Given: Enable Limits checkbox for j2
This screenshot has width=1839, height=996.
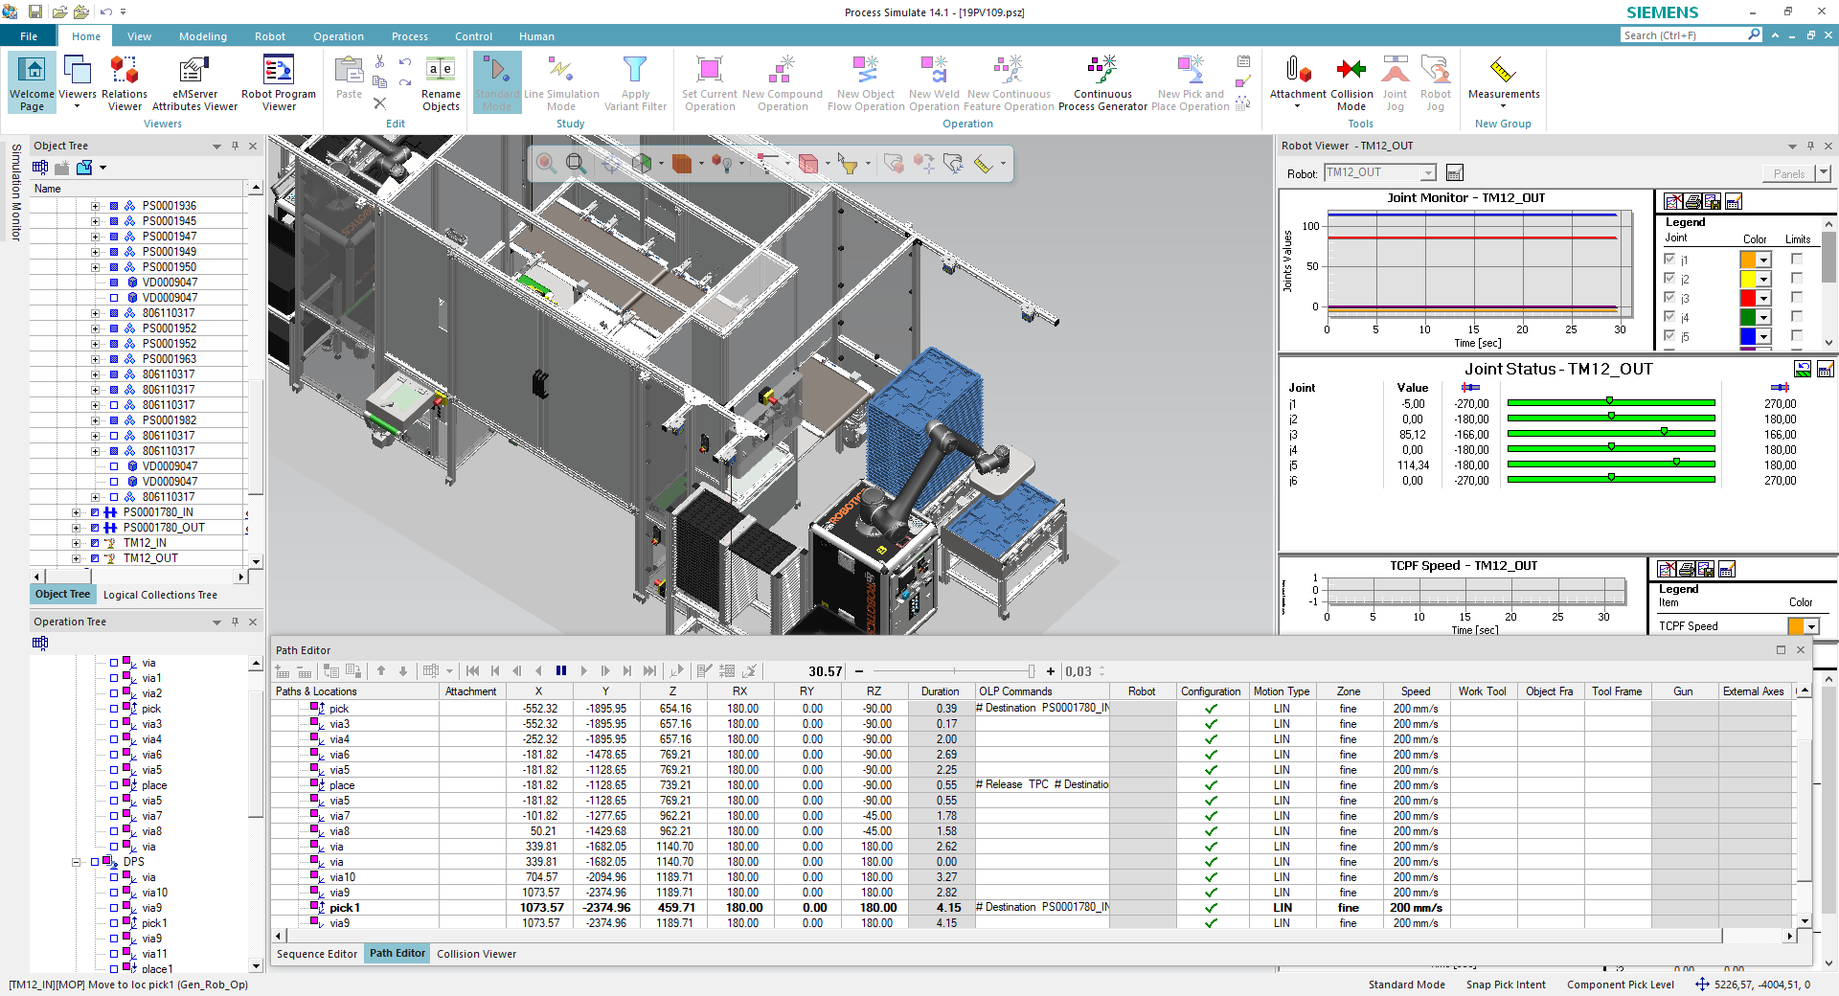Looking at the screenshot, I should coord(1797,279).
